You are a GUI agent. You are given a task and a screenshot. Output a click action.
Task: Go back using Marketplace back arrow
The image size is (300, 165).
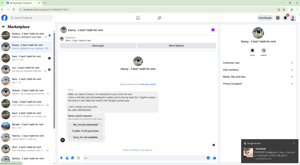click(x=3, y=27)
